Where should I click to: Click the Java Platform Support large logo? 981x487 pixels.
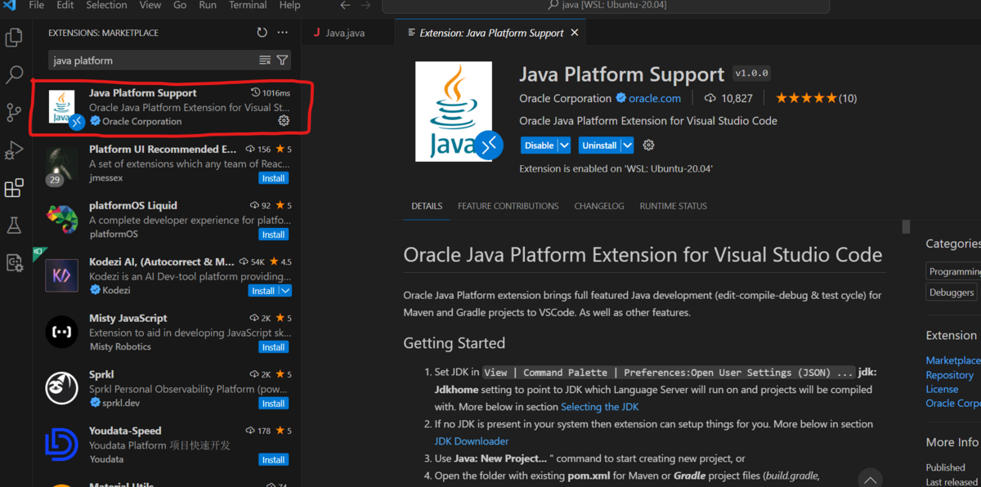(x=454, y=111)
